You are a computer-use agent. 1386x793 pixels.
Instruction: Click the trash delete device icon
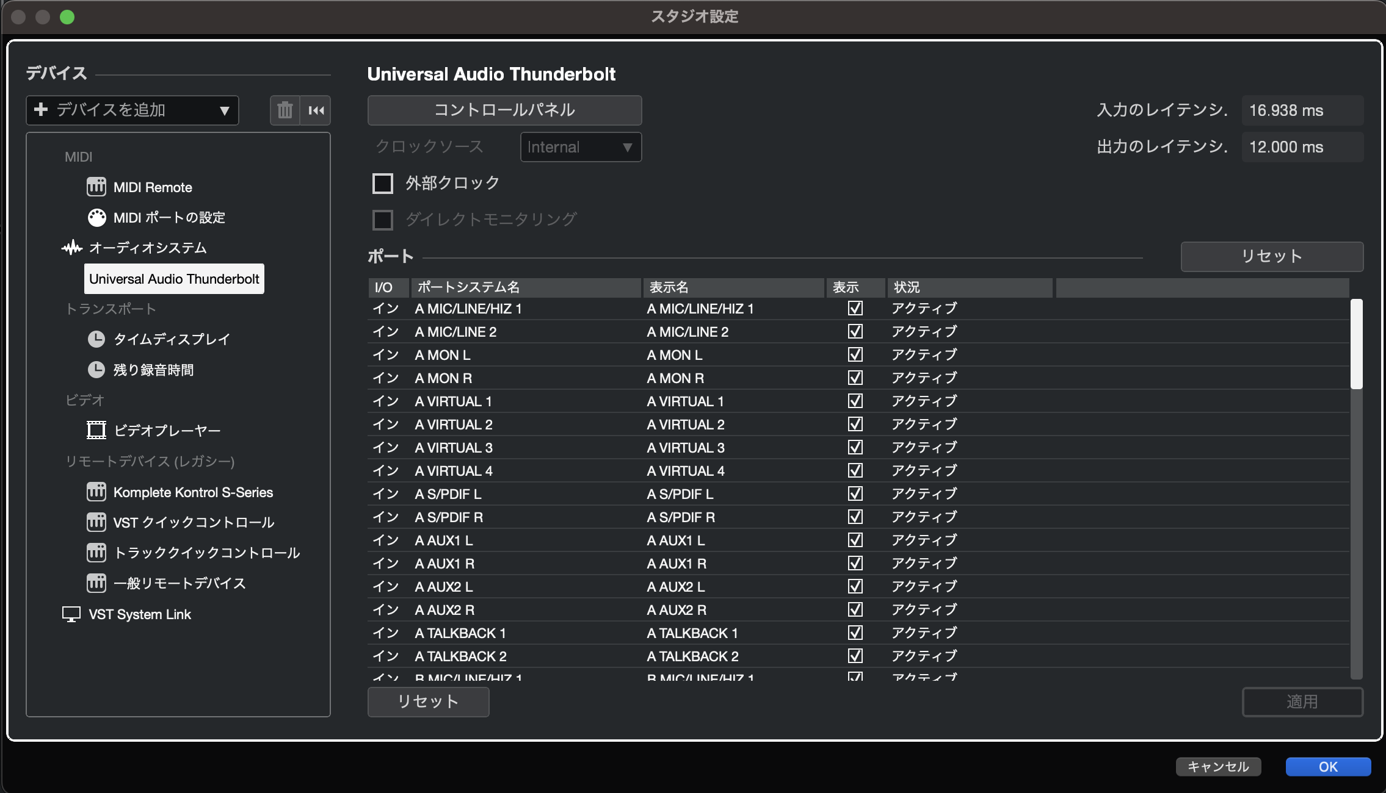[285, 110]
